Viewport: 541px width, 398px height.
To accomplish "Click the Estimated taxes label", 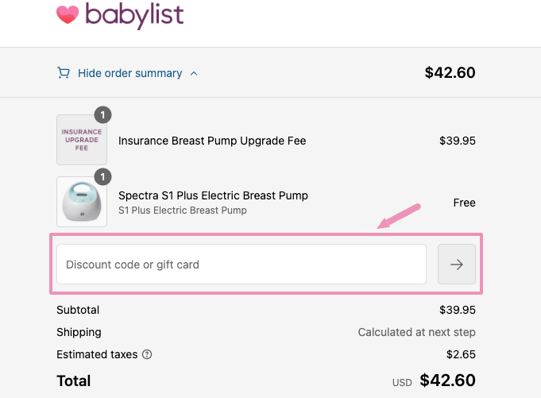I will [x=97, y=354].
